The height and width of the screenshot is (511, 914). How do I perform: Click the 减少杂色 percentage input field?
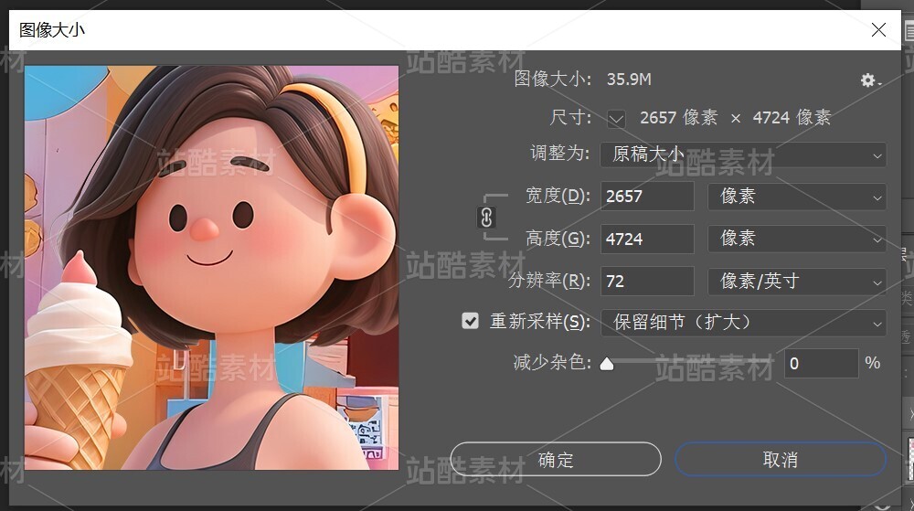pos(822,364)
